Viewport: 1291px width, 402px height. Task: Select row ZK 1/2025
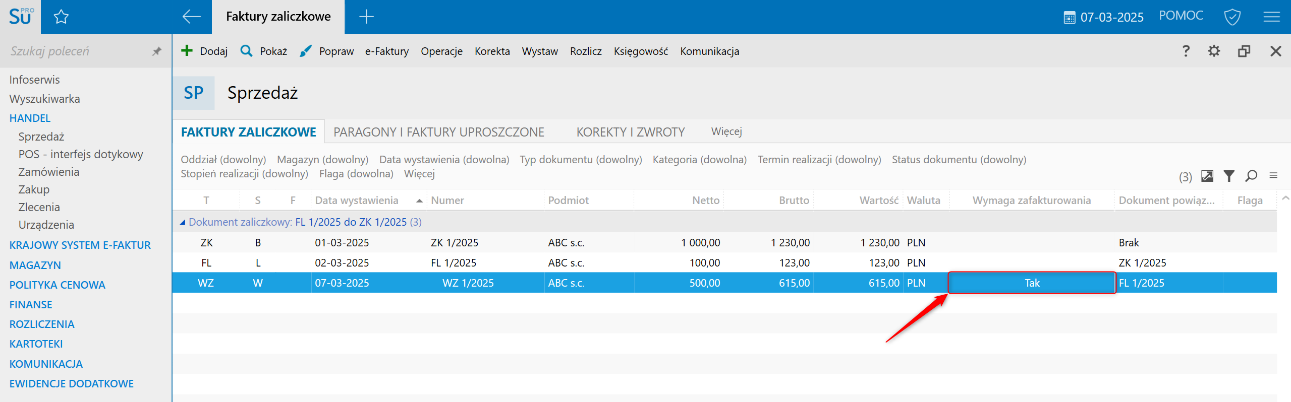click(x=724, y=242)
